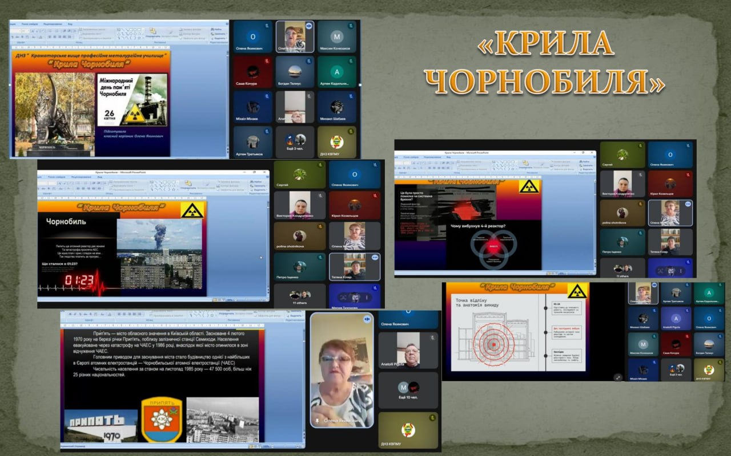731x456 pixels.
Task: Click radiation warning sign on the 01:23 Чорнобиль slide
Action: click(x=192, y=210)
